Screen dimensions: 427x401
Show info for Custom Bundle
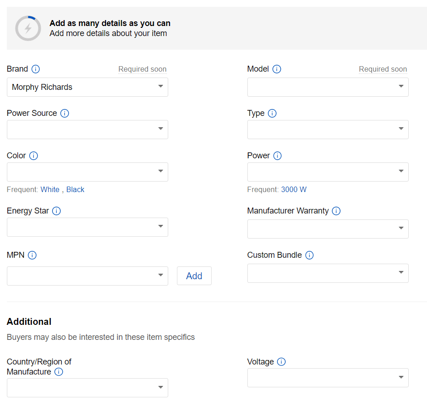pyautogui.click(x=309, y=255)
